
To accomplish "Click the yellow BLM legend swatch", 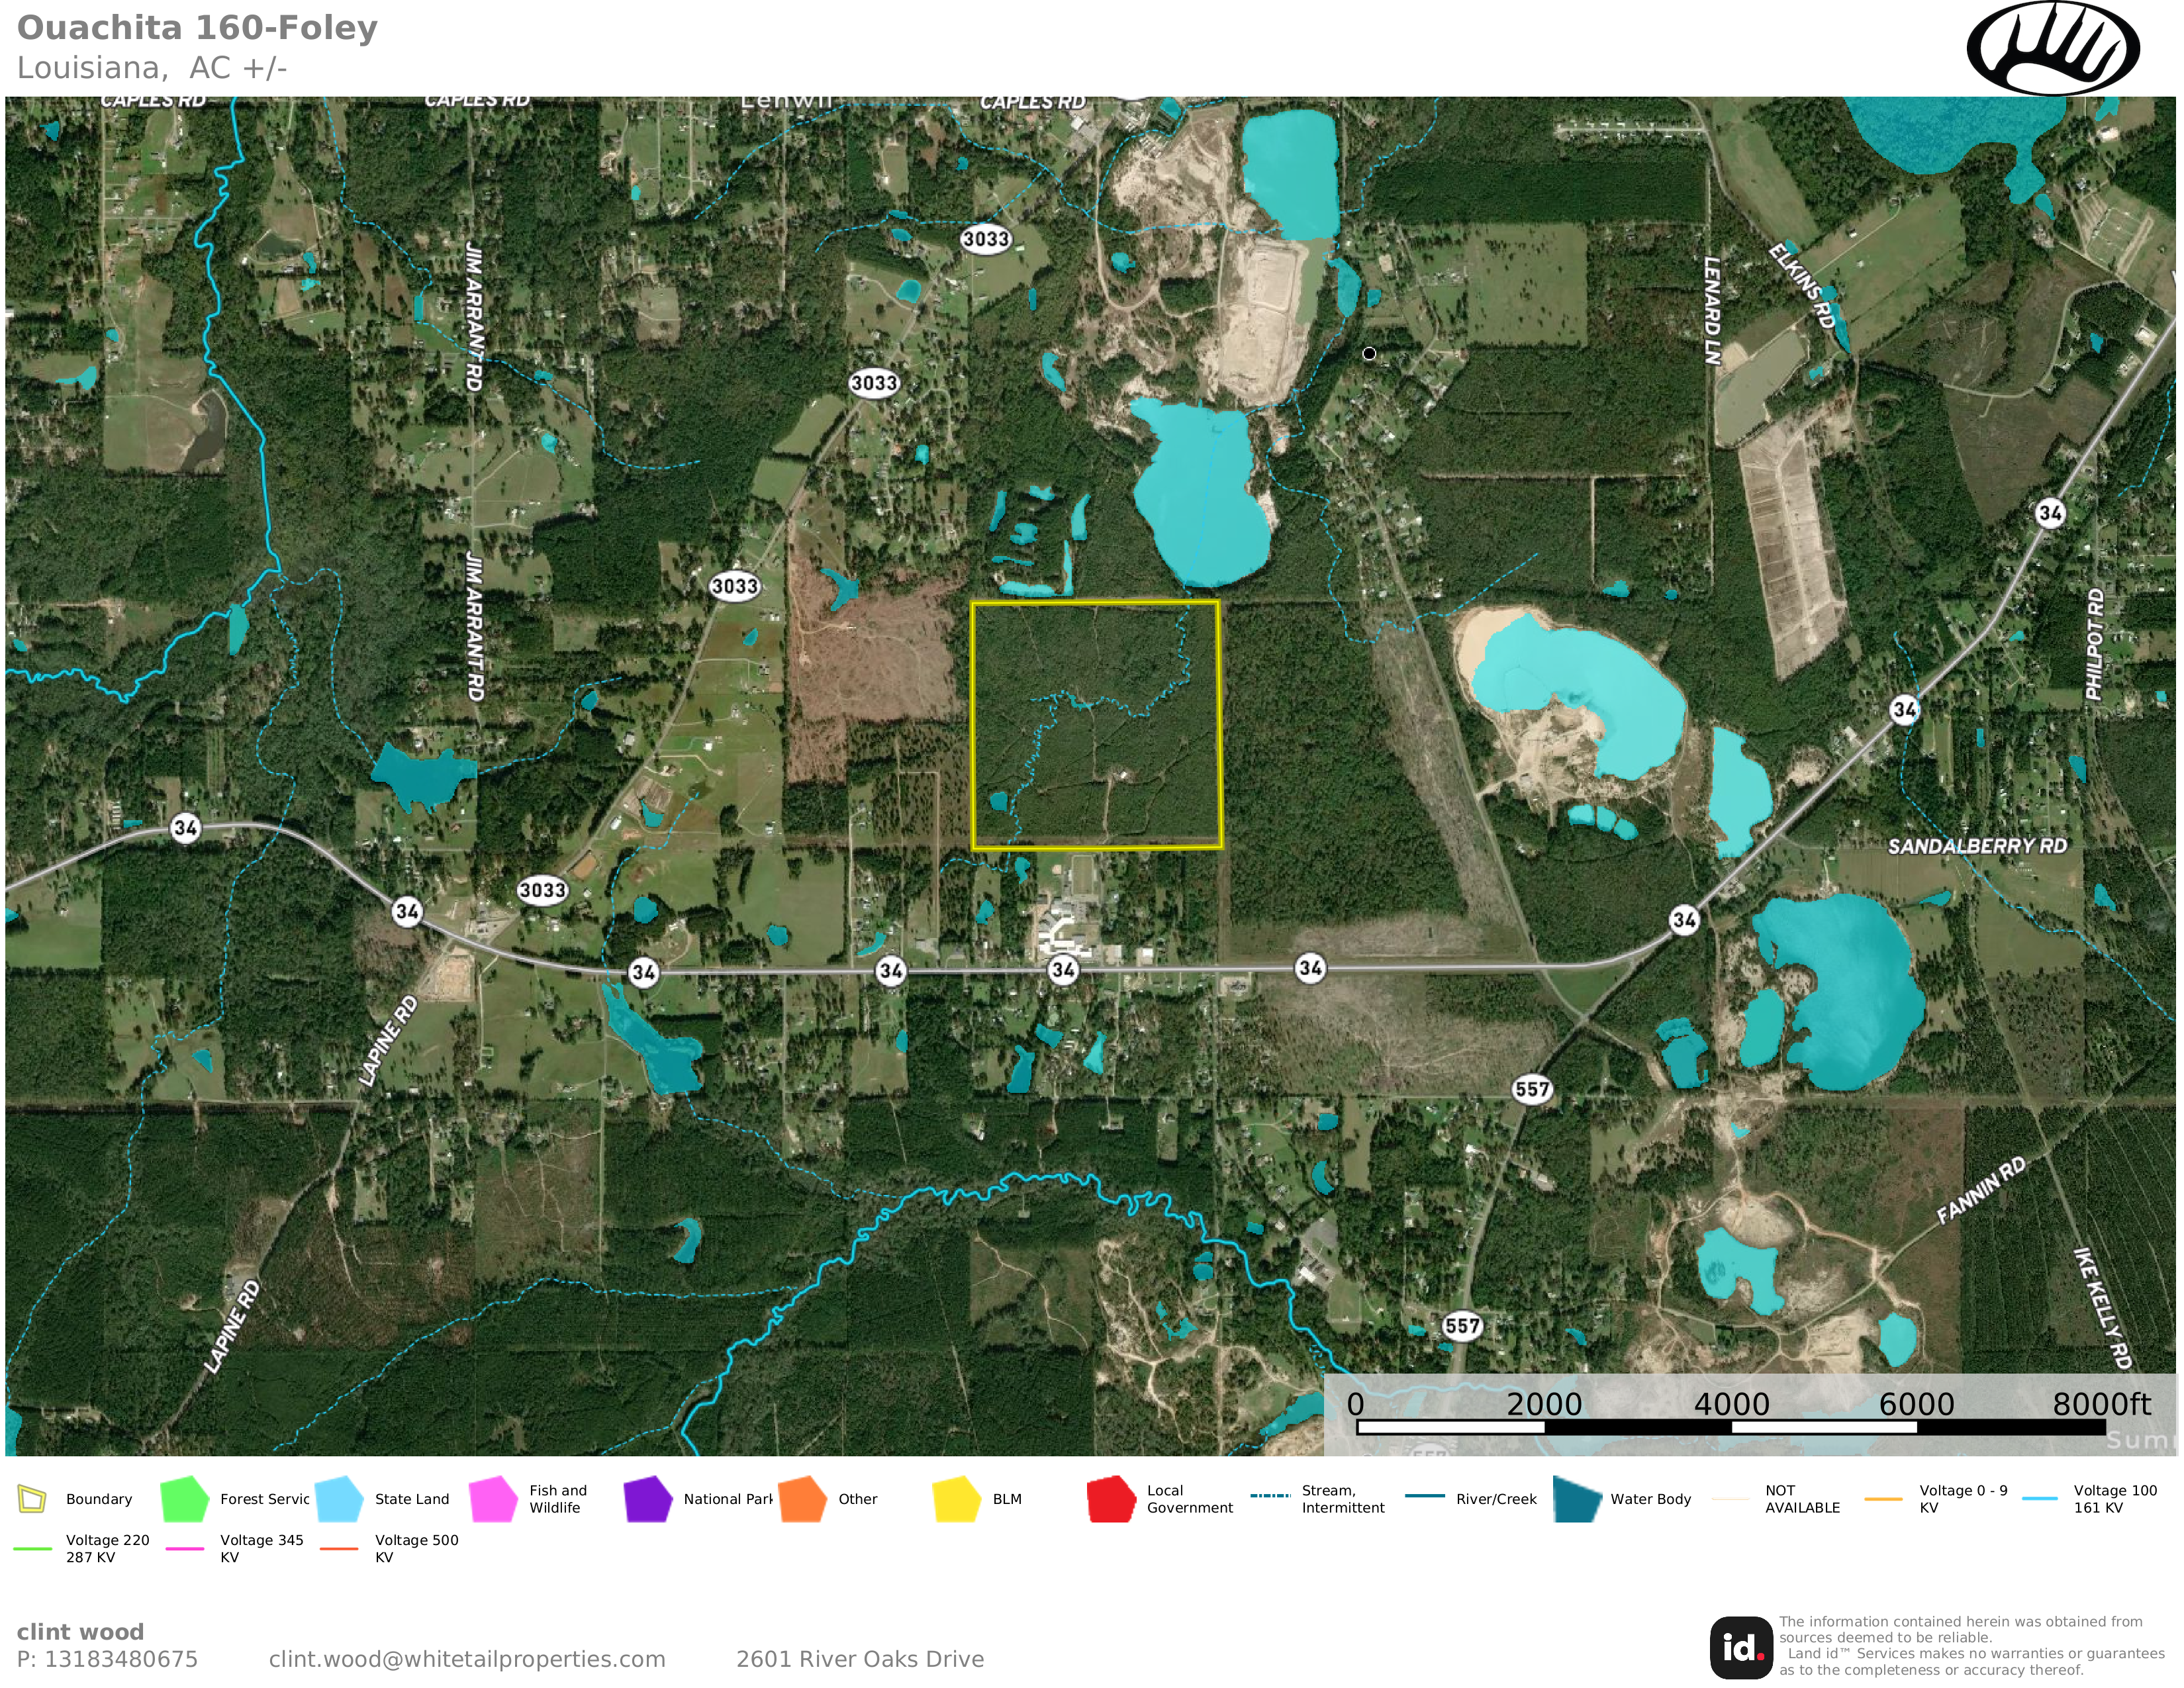I will coord(956,1499).
